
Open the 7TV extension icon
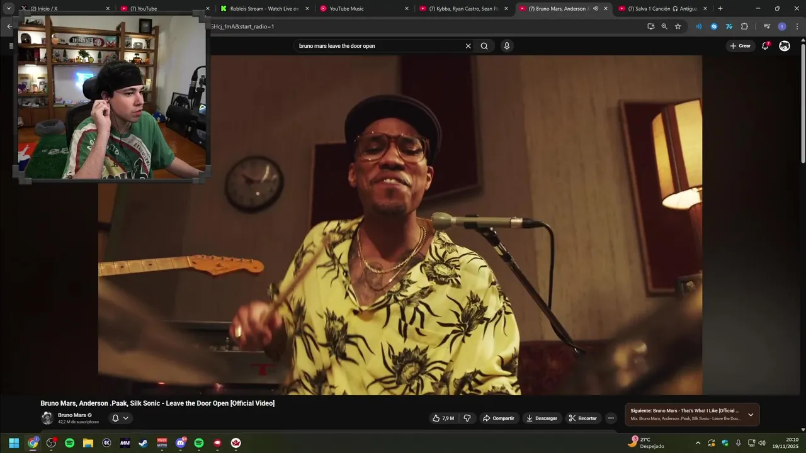[x=729, y=26]
